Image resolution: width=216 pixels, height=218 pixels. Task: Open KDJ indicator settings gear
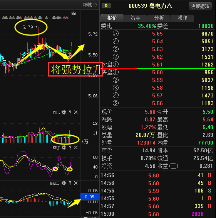click(64, 148)
